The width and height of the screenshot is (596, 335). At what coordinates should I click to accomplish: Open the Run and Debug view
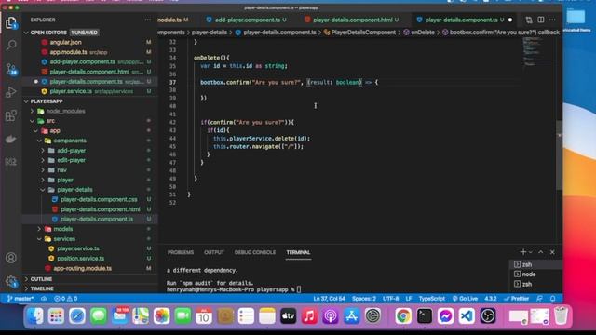(x=11, y=92)
